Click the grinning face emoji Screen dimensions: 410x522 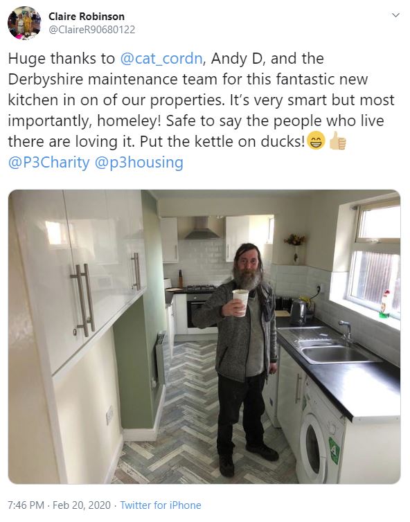[315, 141]
